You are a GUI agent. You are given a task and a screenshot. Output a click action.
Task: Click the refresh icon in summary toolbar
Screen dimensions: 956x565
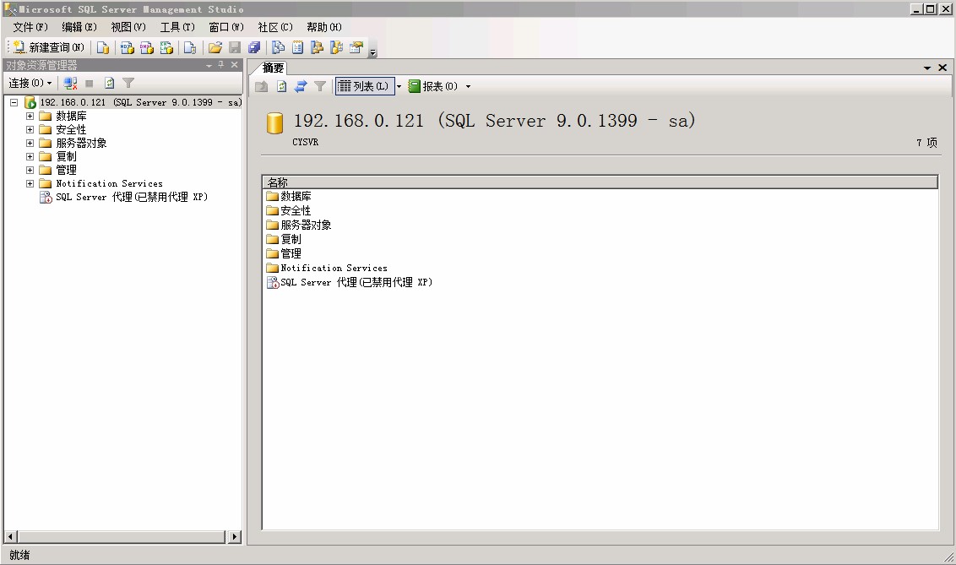coord(281,86)
